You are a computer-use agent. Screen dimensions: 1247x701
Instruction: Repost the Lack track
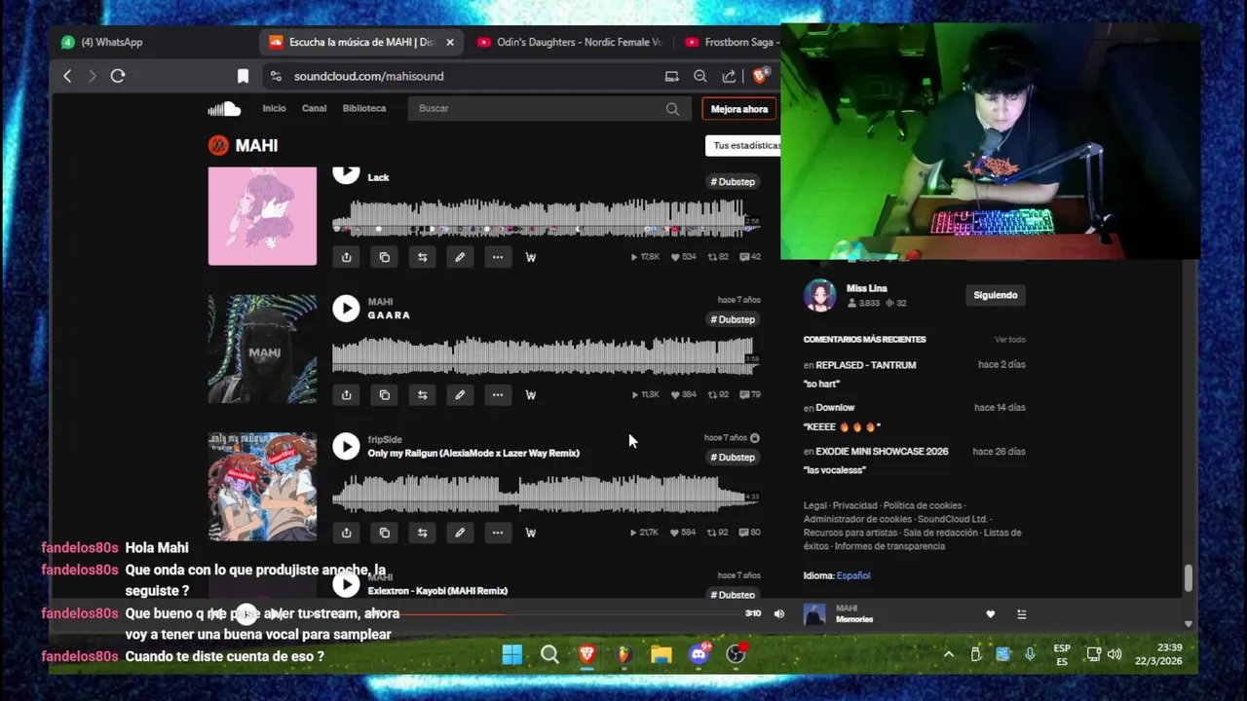click(x=422, y=257)
